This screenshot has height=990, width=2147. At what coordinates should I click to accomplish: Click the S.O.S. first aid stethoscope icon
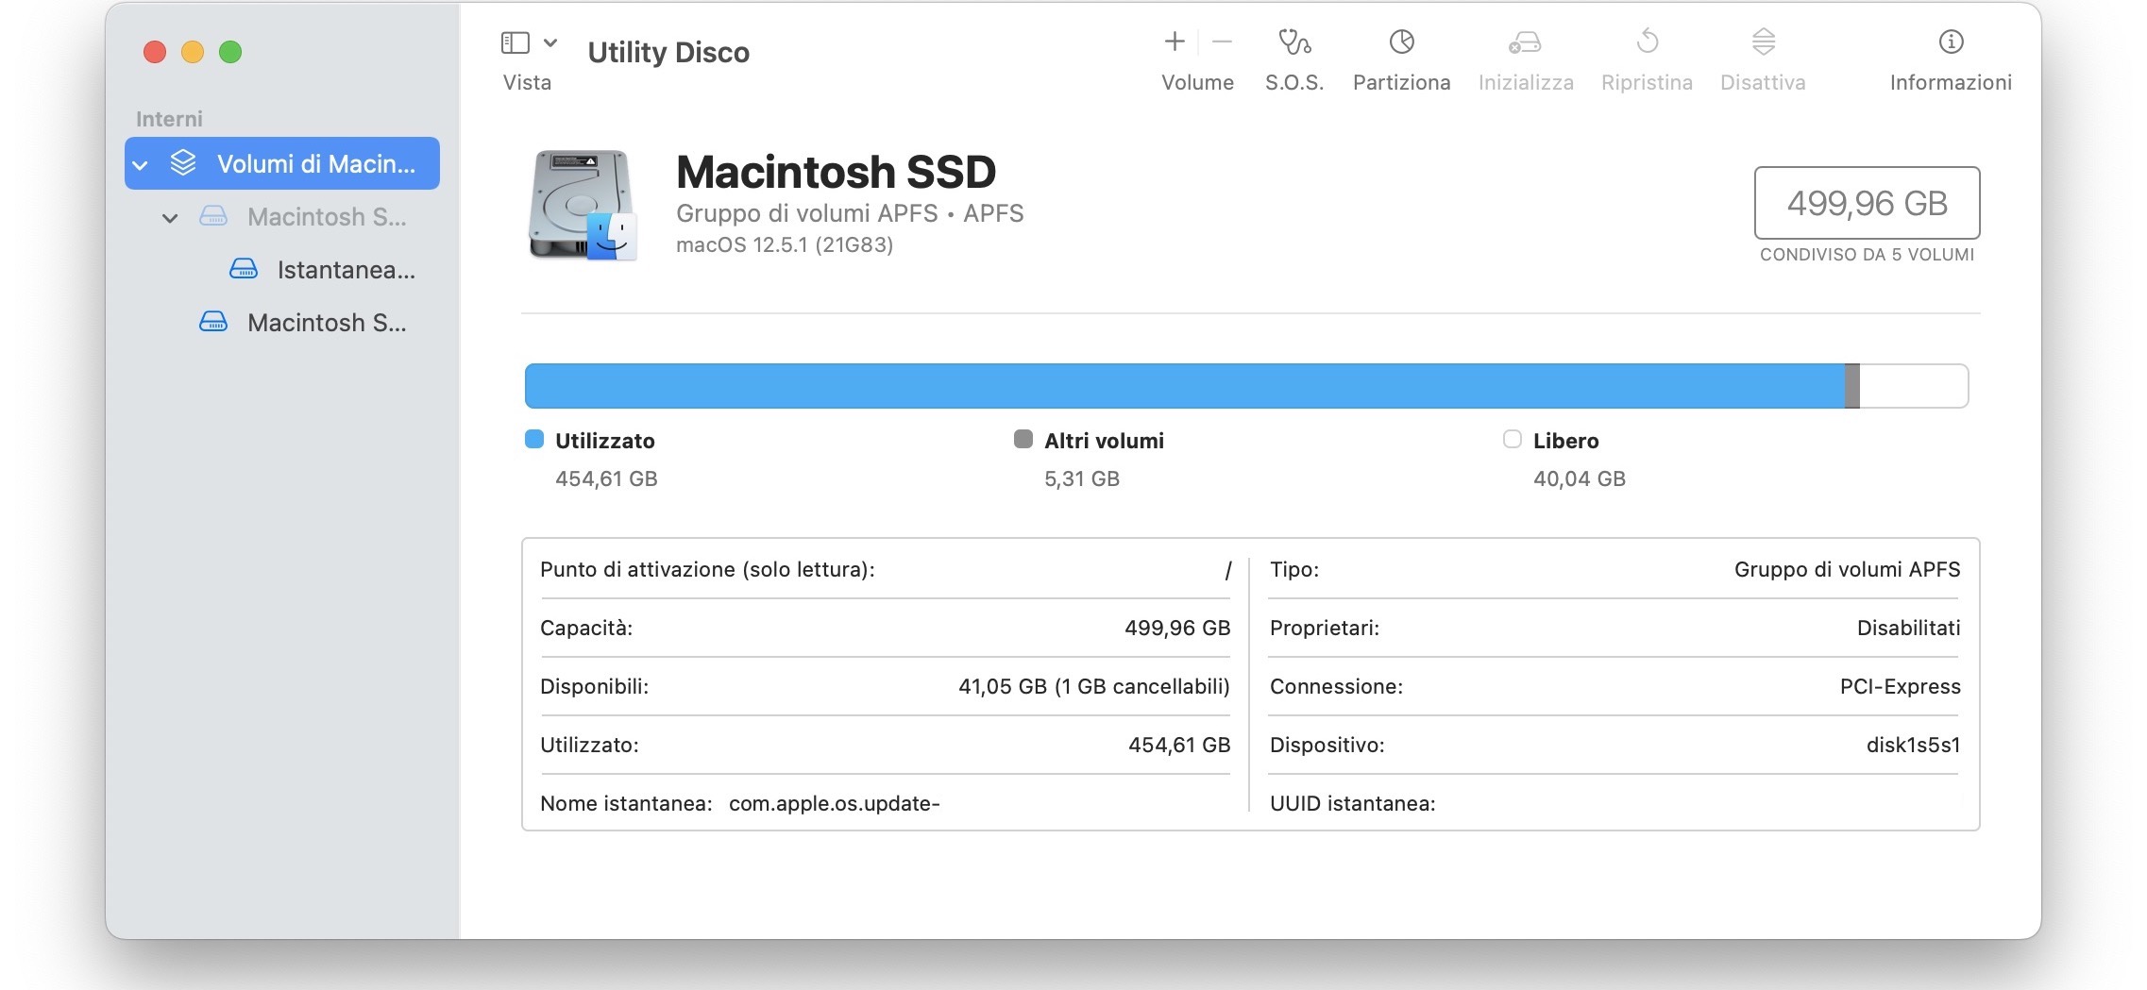coord(1293,42)
